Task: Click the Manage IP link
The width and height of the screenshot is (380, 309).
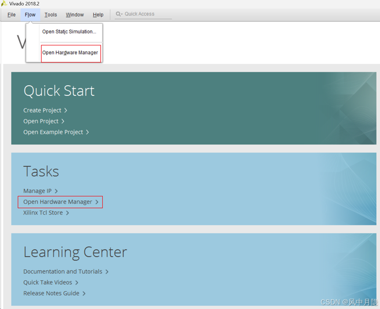Action: [x=38, y=191]
